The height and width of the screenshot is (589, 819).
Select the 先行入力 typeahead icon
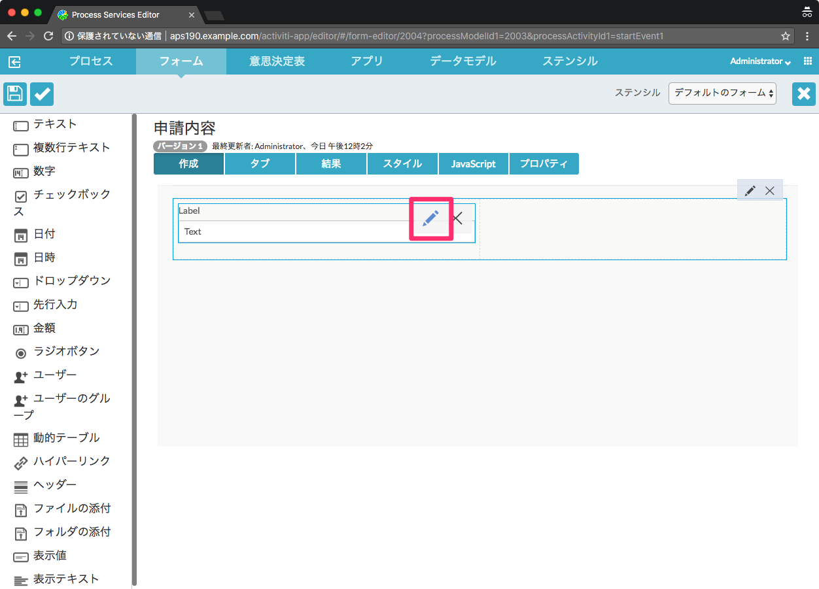tap(21, 306)
